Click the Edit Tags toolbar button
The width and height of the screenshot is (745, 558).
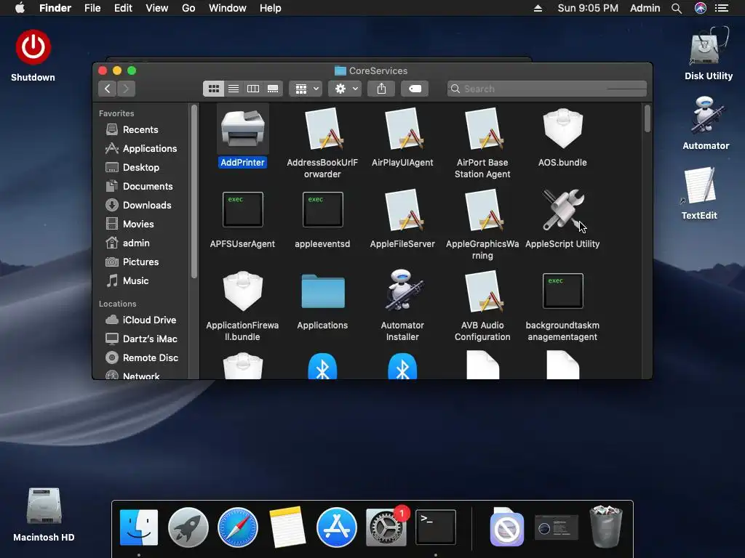[415, 89]
